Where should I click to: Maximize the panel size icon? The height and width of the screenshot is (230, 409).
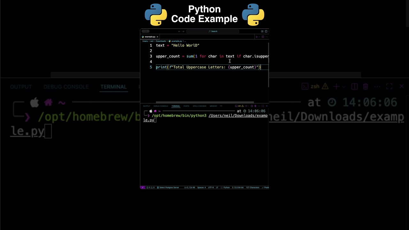[263, 106]
